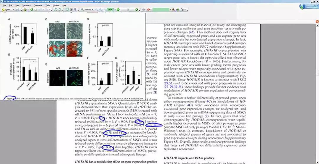Click the globe logo at top right
This screenshot has width=319, height=164.
pyautogui.click(x=302, y=7)
